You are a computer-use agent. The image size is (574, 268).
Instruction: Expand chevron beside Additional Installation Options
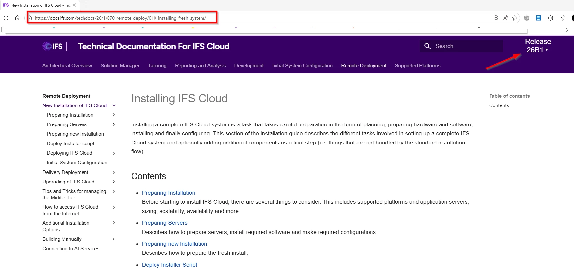pos(114,223)
